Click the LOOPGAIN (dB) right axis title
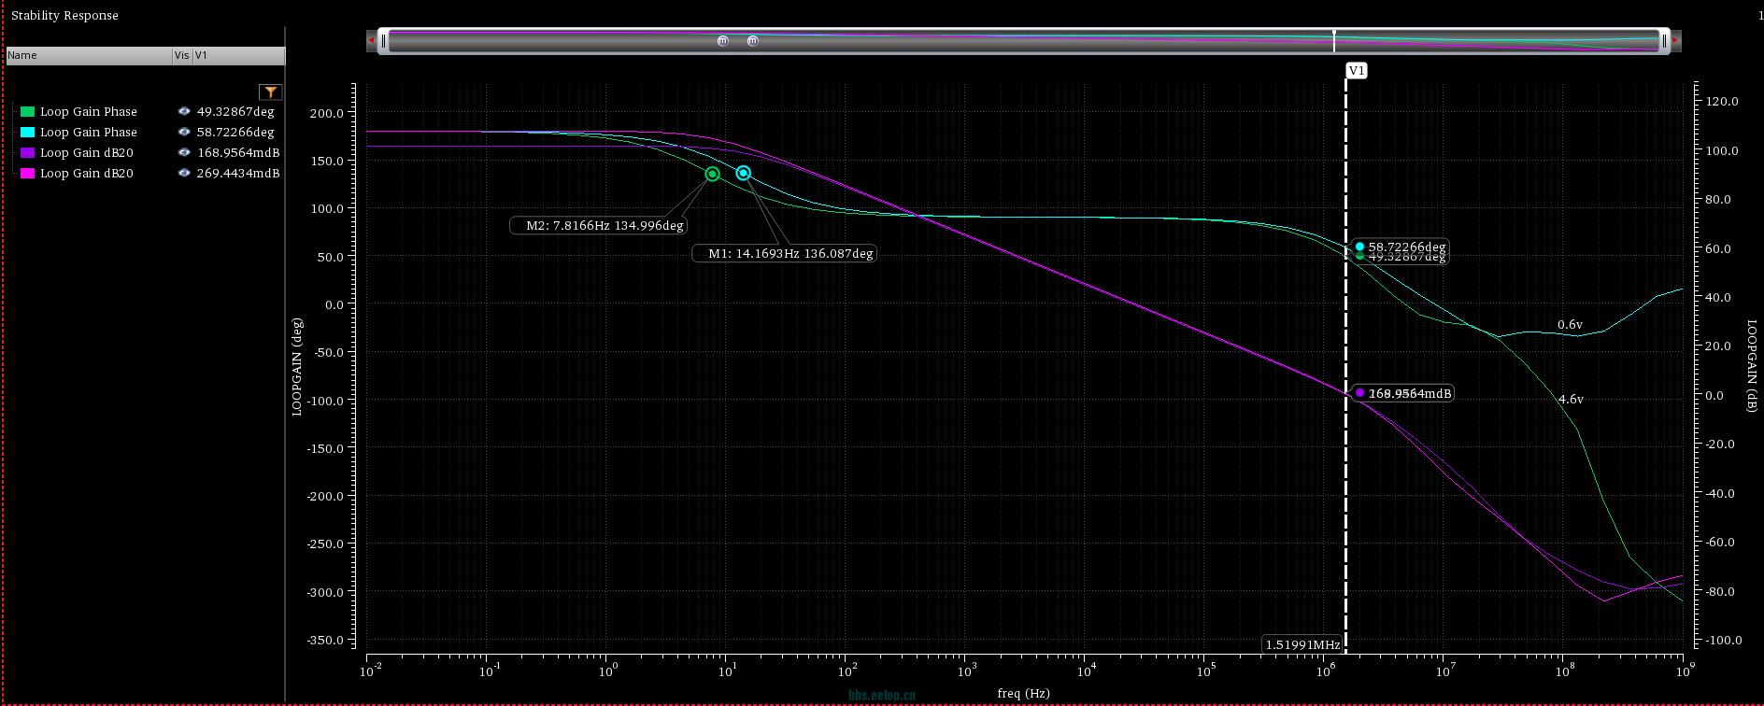1764x706 pixels. click(1752, 366)
